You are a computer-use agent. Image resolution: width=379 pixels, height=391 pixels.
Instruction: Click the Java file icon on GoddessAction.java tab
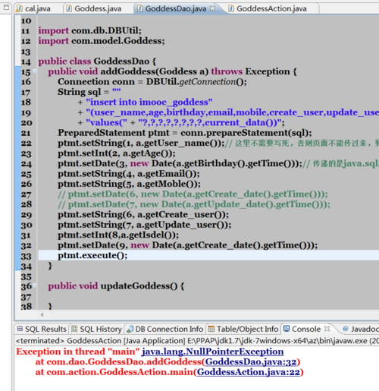pos(231,8)
